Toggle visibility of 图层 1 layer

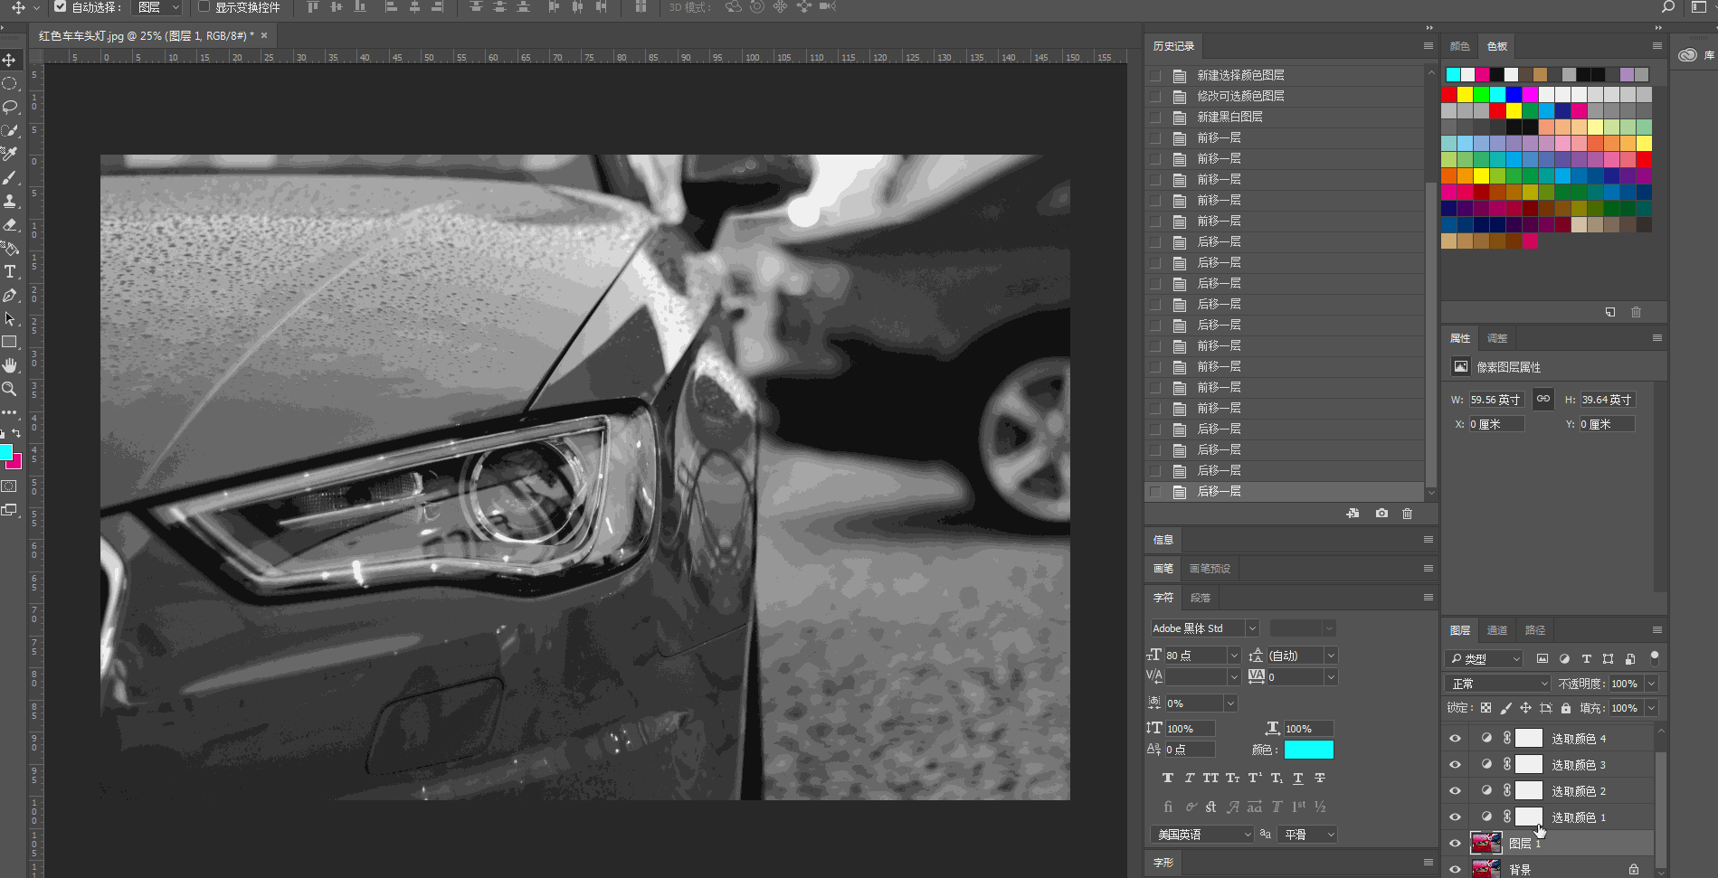coord(1455,844)
